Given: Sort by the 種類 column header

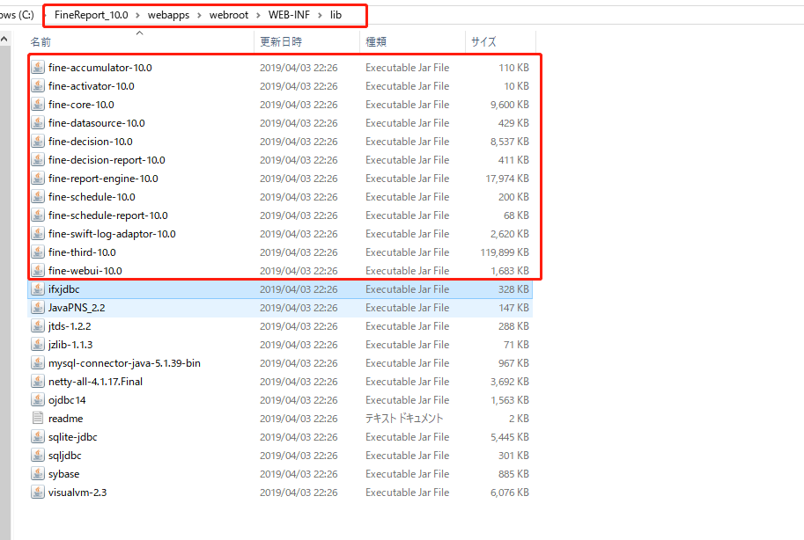Looking at the screenshot, I should click(413, 41).
